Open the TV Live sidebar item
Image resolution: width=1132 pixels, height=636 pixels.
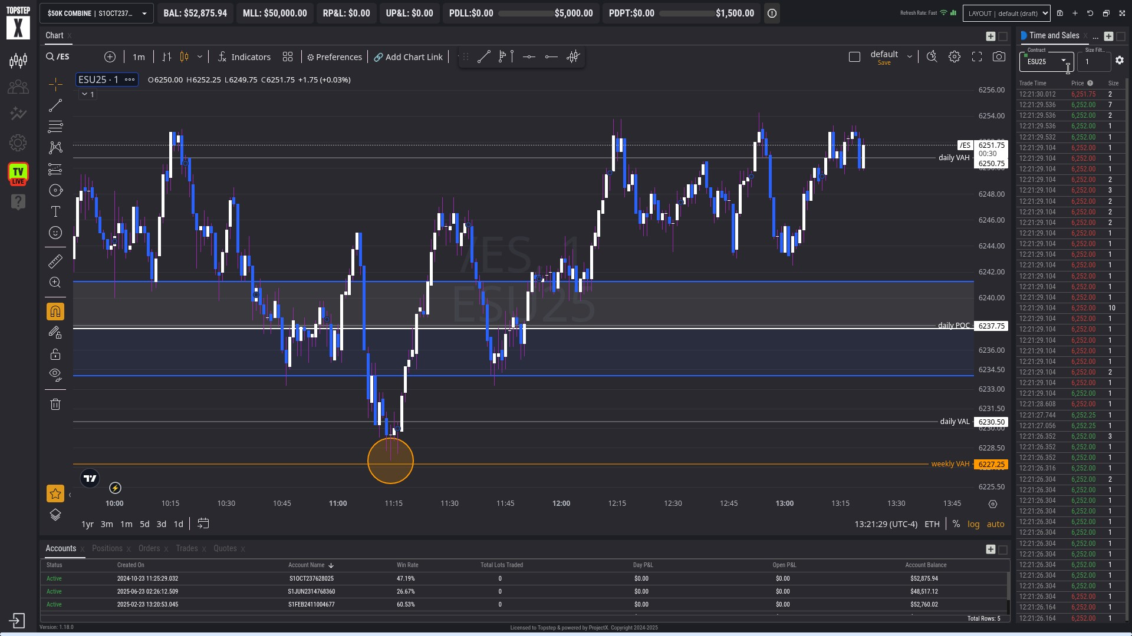[x=18, y=174]
